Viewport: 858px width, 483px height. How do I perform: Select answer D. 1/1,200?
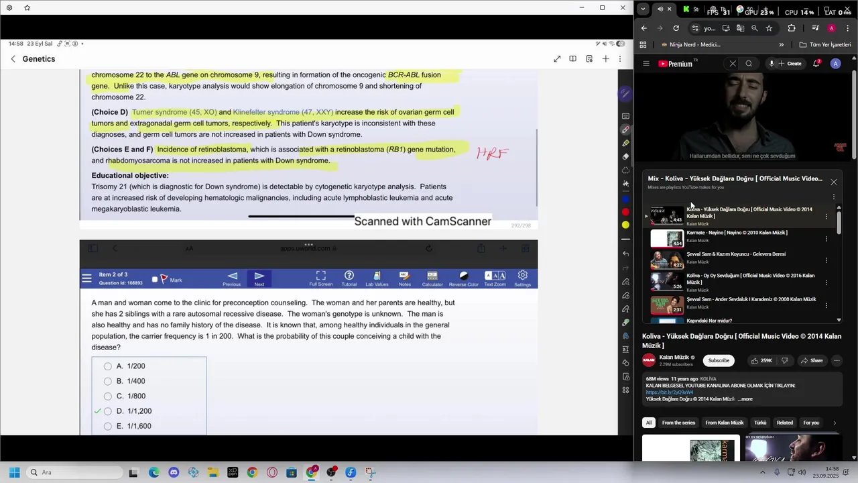click(x=108, y=411)
